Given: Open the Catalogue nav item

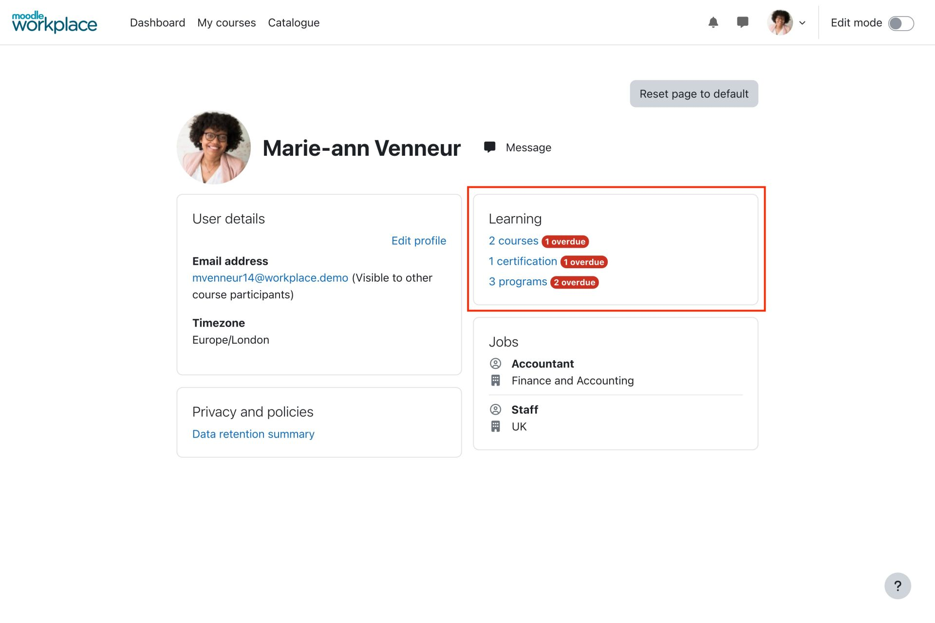Looking at the screenshot, I should (294, 23).
